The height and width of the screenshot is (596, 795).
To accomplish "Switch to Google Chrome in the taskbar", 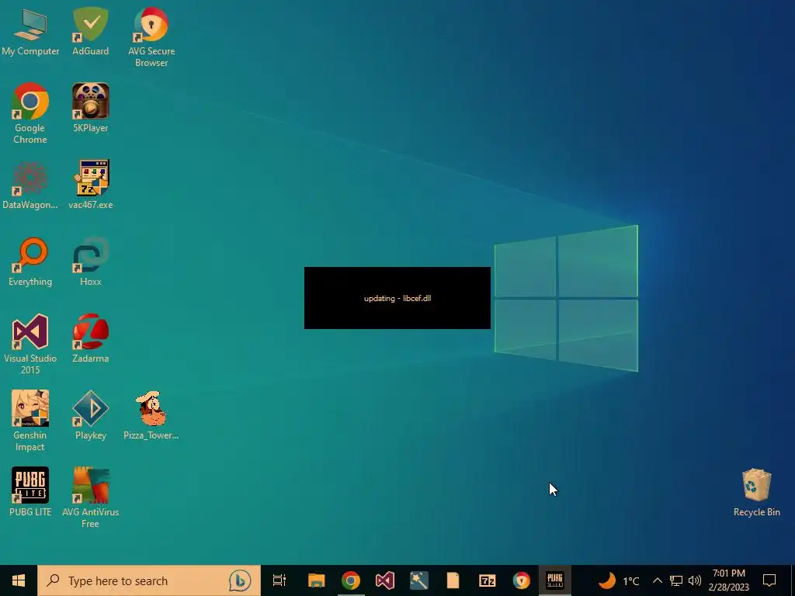I will tap(350, 580).
